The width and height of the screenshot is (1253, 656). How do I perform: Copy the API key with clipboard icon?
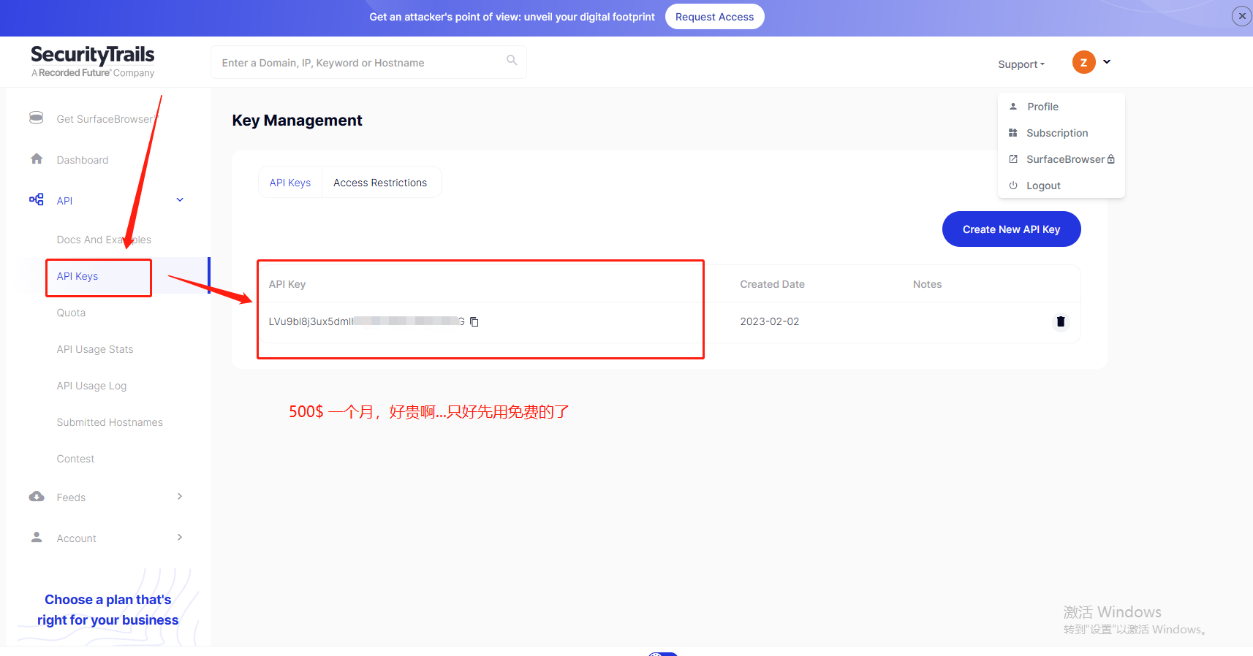pyautogui.click(x=474, y=322)
